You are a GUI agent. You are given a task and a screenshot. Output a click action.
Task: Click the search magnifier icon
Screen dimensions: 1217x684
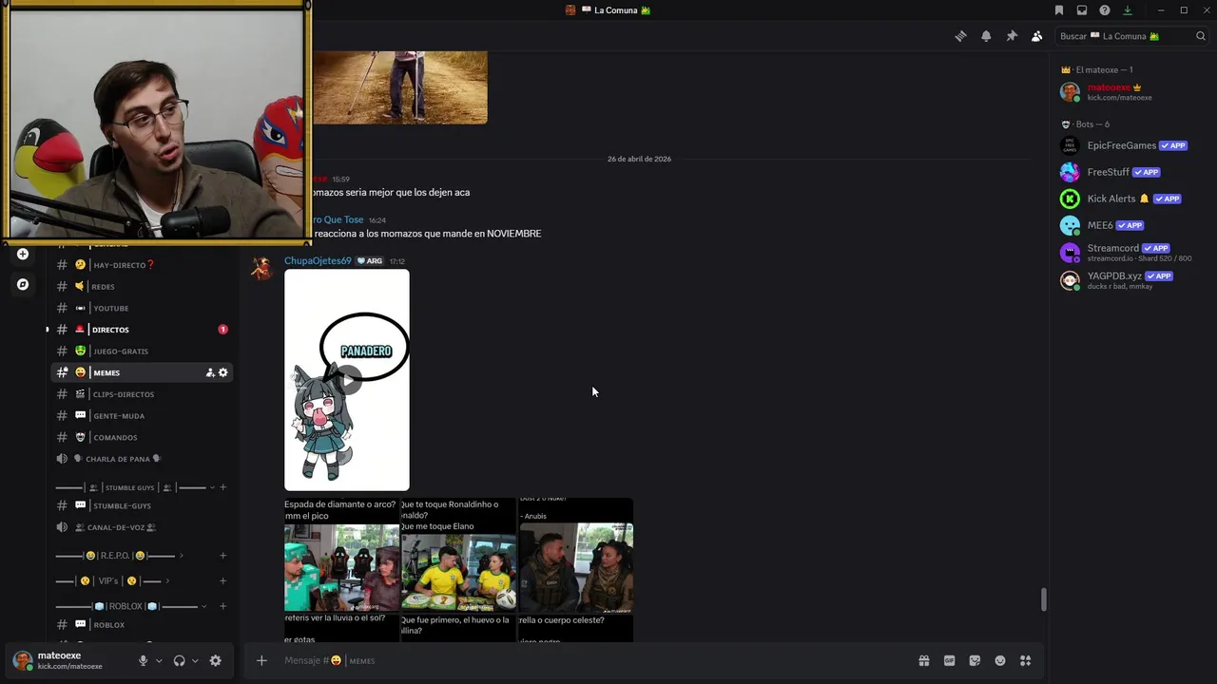[1201, 36]
